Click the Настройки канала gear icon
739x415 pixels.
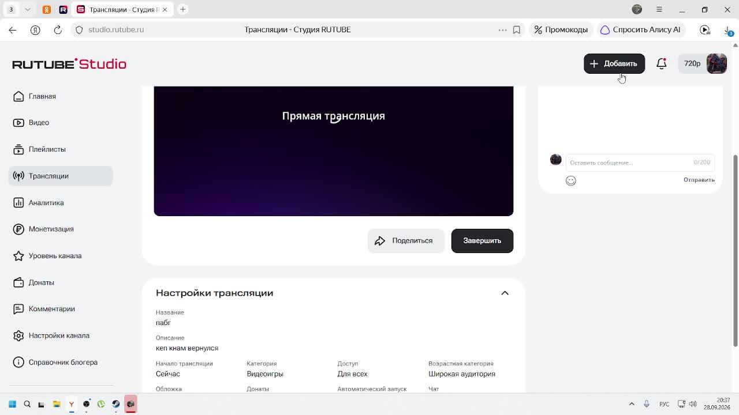(x=18, y=335)
